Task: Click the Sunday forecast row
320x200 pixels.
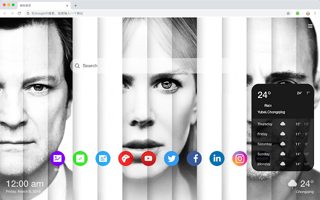Action: (x=283, y=154)
